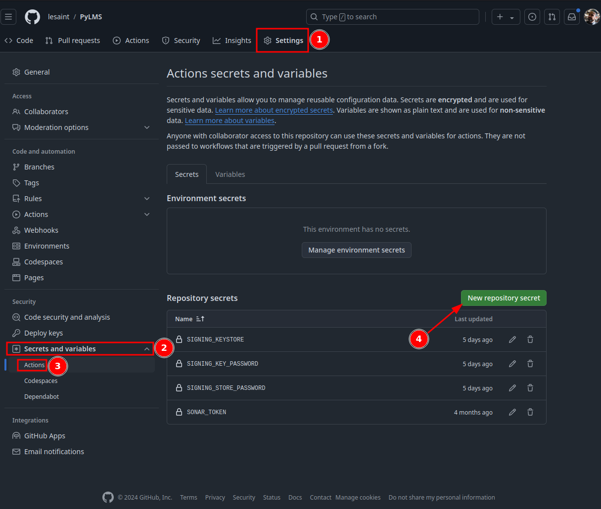The height and width of the screenshot is (509, 601).
Task: Open Status footer link
Action: [x=272, y=498]
